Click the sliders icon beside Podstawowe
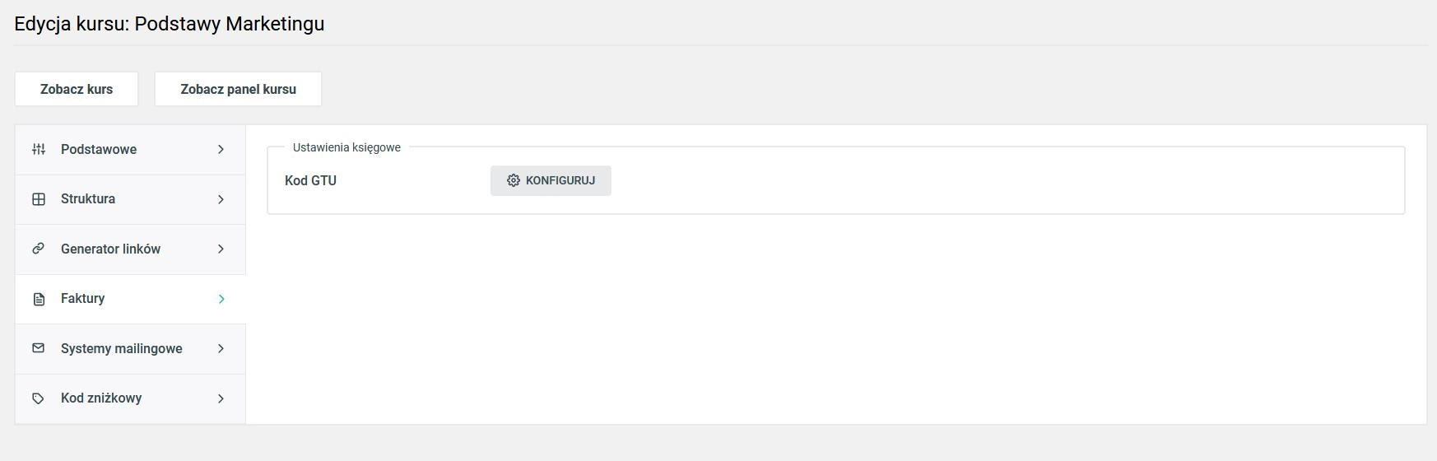The image size is (1437, 461). click(x=39, y=149)
